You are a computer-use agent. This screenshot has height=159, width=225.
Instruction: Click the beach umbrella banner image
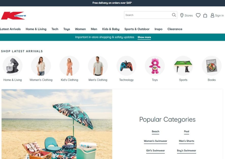(x=57, y=124)
